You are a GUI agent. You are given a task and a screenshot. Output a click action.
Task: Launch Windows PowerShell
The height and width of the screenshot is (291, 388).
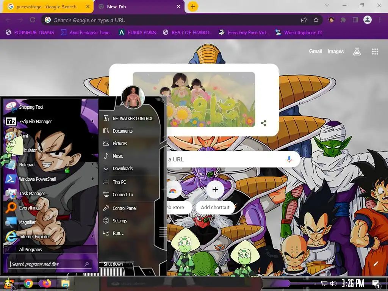(51, 179)
